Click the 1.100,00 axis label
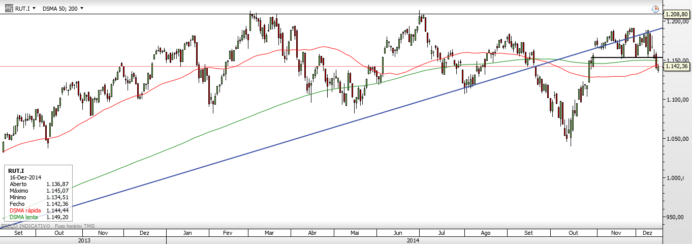 pyautogui.click(x=678, y=100)
